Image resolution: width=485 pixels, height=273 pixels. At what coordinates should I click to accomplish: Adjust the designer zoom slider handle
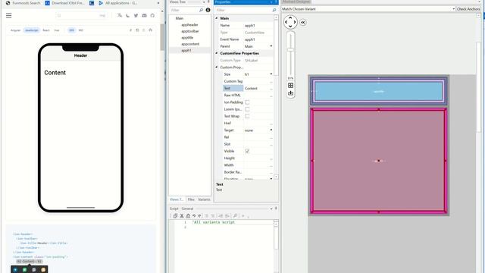(290, 49)
